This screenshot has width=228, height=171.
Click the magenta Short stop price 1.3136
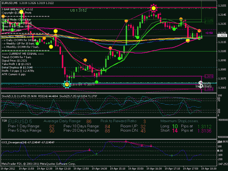click(x=205, y=131)
